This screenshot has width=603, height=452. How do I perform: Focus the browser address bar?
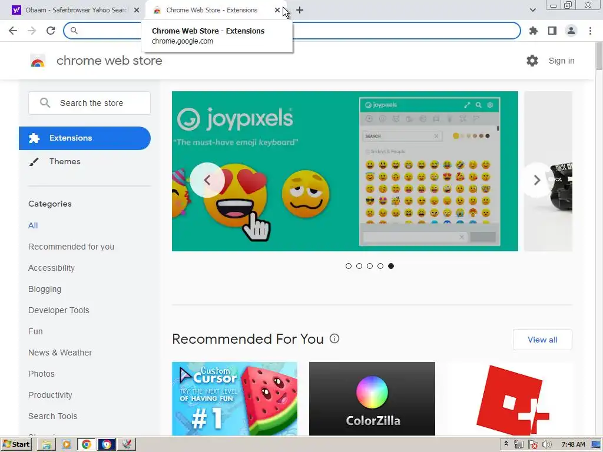[292, 31]
